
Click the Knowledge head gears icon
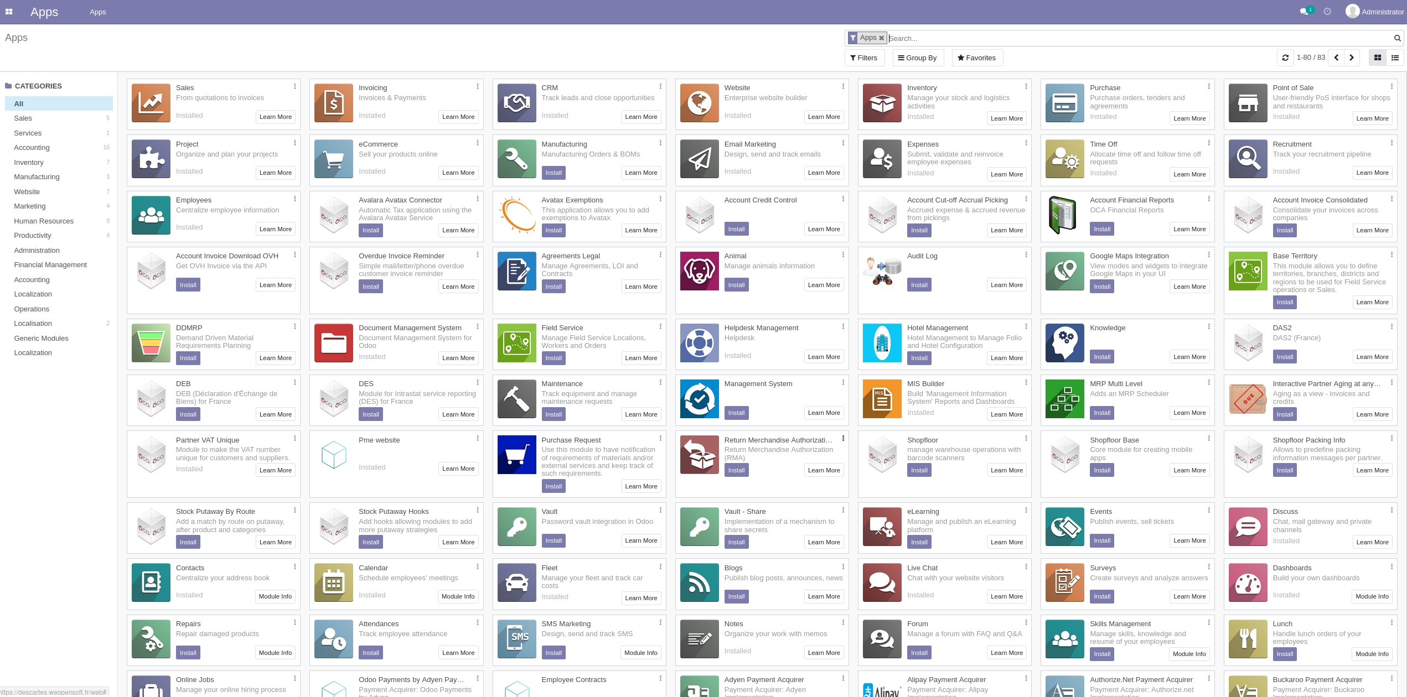coord(1065,343)
